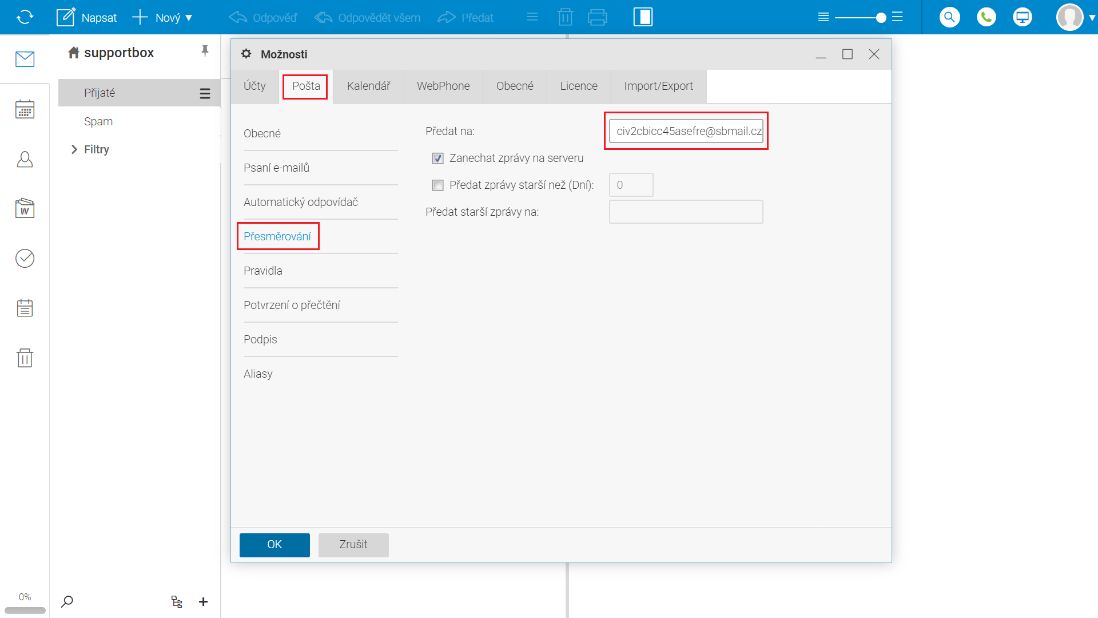The width and height of the screenshot is (1098, 618).
Task: Uncheck Zanechat zprávy na serveru
Action: (438, 159)
